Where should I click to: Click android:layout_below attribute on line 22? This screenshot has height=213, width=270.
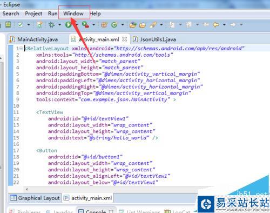click(78, 182)
